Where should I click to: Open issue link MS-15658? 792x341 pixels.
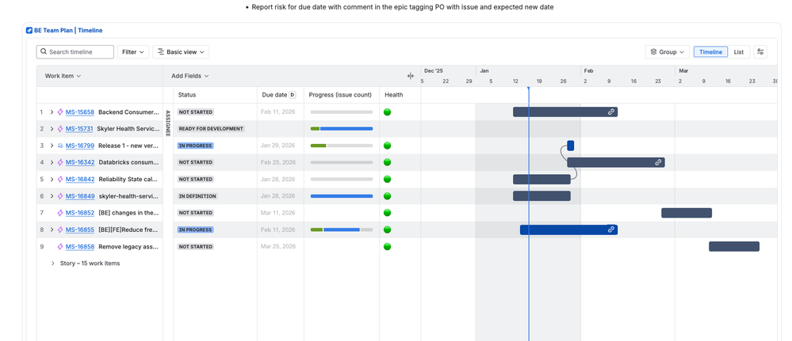80,112
